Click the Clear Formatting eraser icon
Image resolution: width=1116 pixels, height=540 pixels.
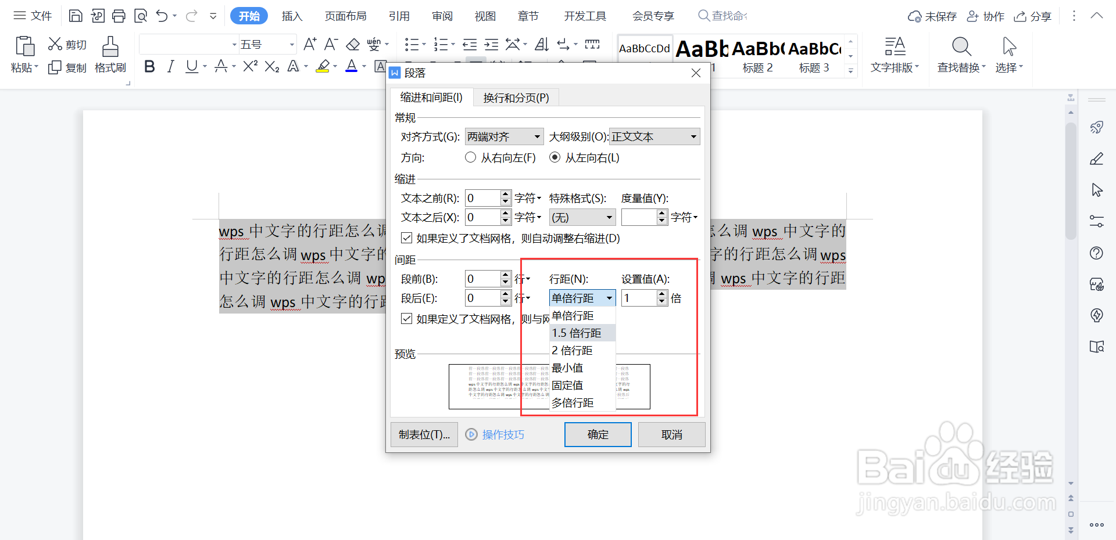click(353, 44)
